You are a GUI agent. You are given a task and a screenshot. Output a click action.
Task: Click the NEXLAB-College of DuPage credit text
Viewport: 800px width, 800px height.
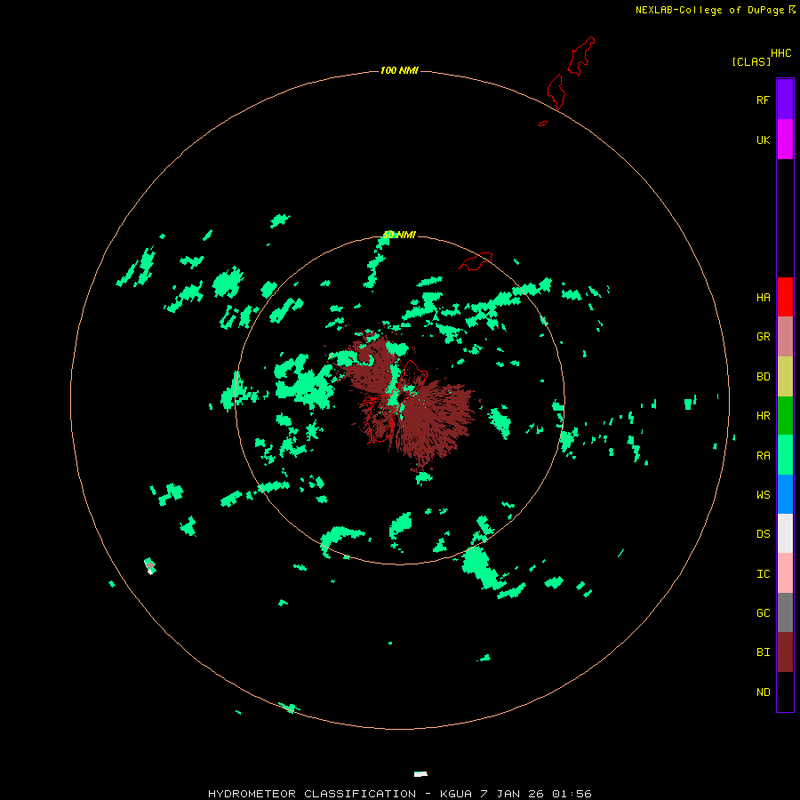pos(710,10)
